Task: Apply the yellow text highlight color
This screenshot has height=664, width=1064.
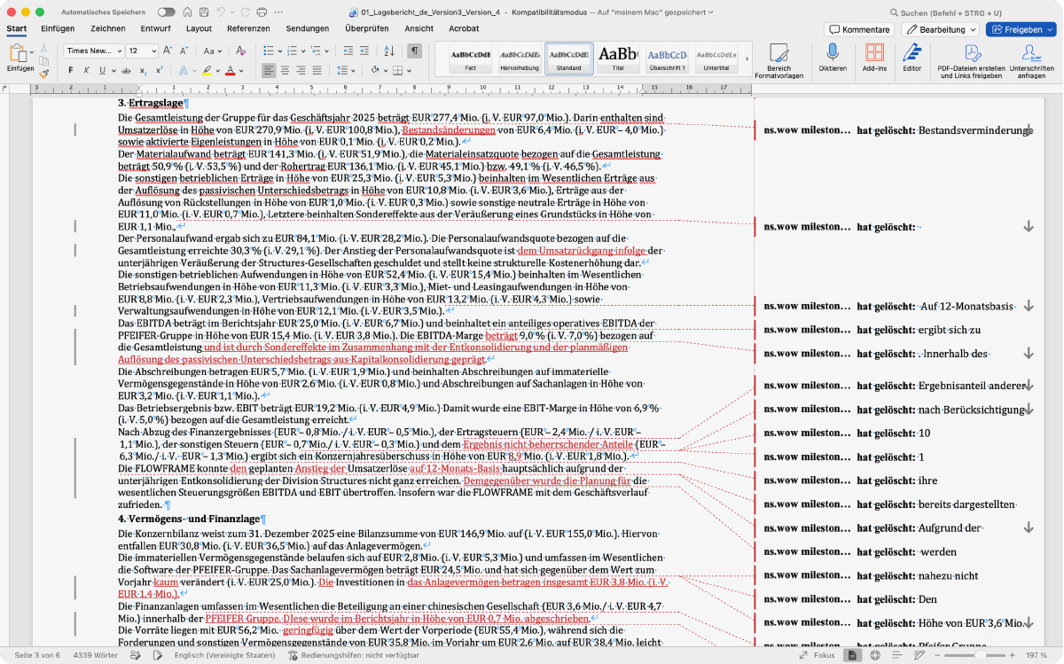Action: tap(207, 71)
